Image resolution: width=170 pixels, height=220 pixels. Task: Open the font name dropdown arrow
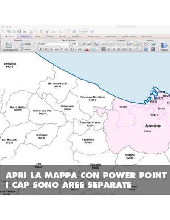point(71,44)
